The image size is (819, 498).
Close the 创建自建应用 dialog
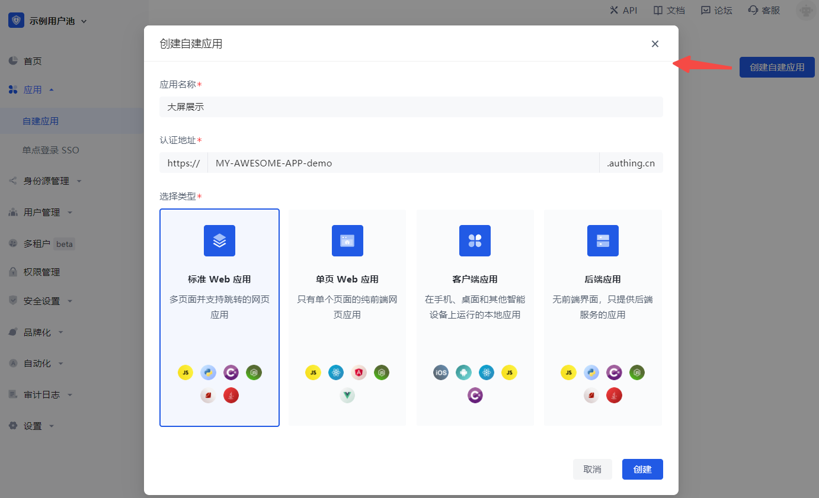tap(655, 44)
